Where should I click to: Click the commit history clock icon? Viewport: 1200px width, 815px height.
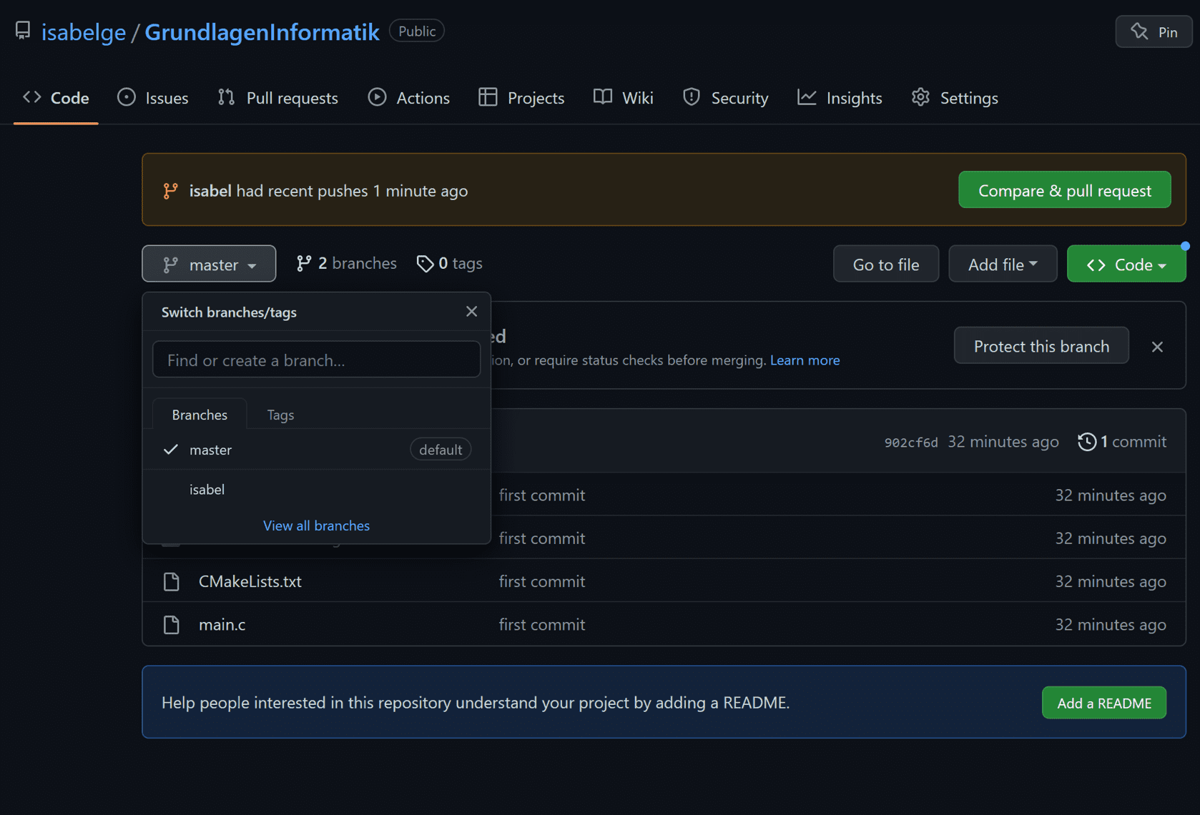click(1087, 442)
